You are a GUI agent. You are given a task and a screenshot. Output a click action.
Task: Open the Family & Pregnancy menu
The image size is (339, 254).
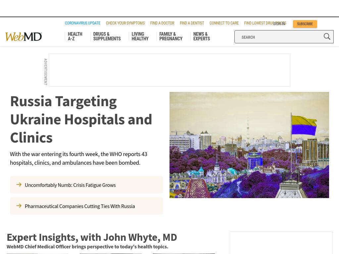pyautogui.click(x=171, y=36)
